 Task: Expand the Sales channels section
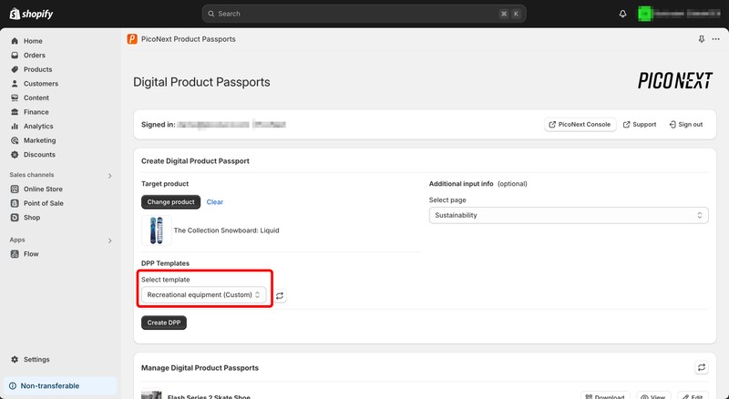[110, 175]
